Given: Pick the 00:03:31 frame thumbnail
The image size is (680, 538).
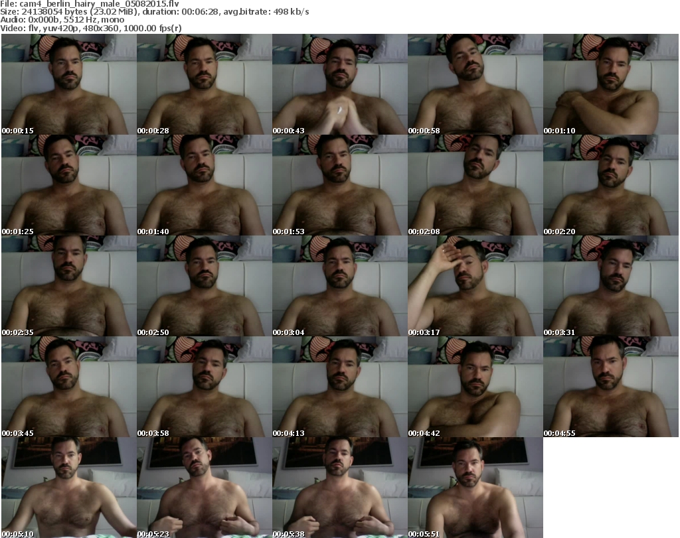Looking at the screenshot, I should pos(611,286).
